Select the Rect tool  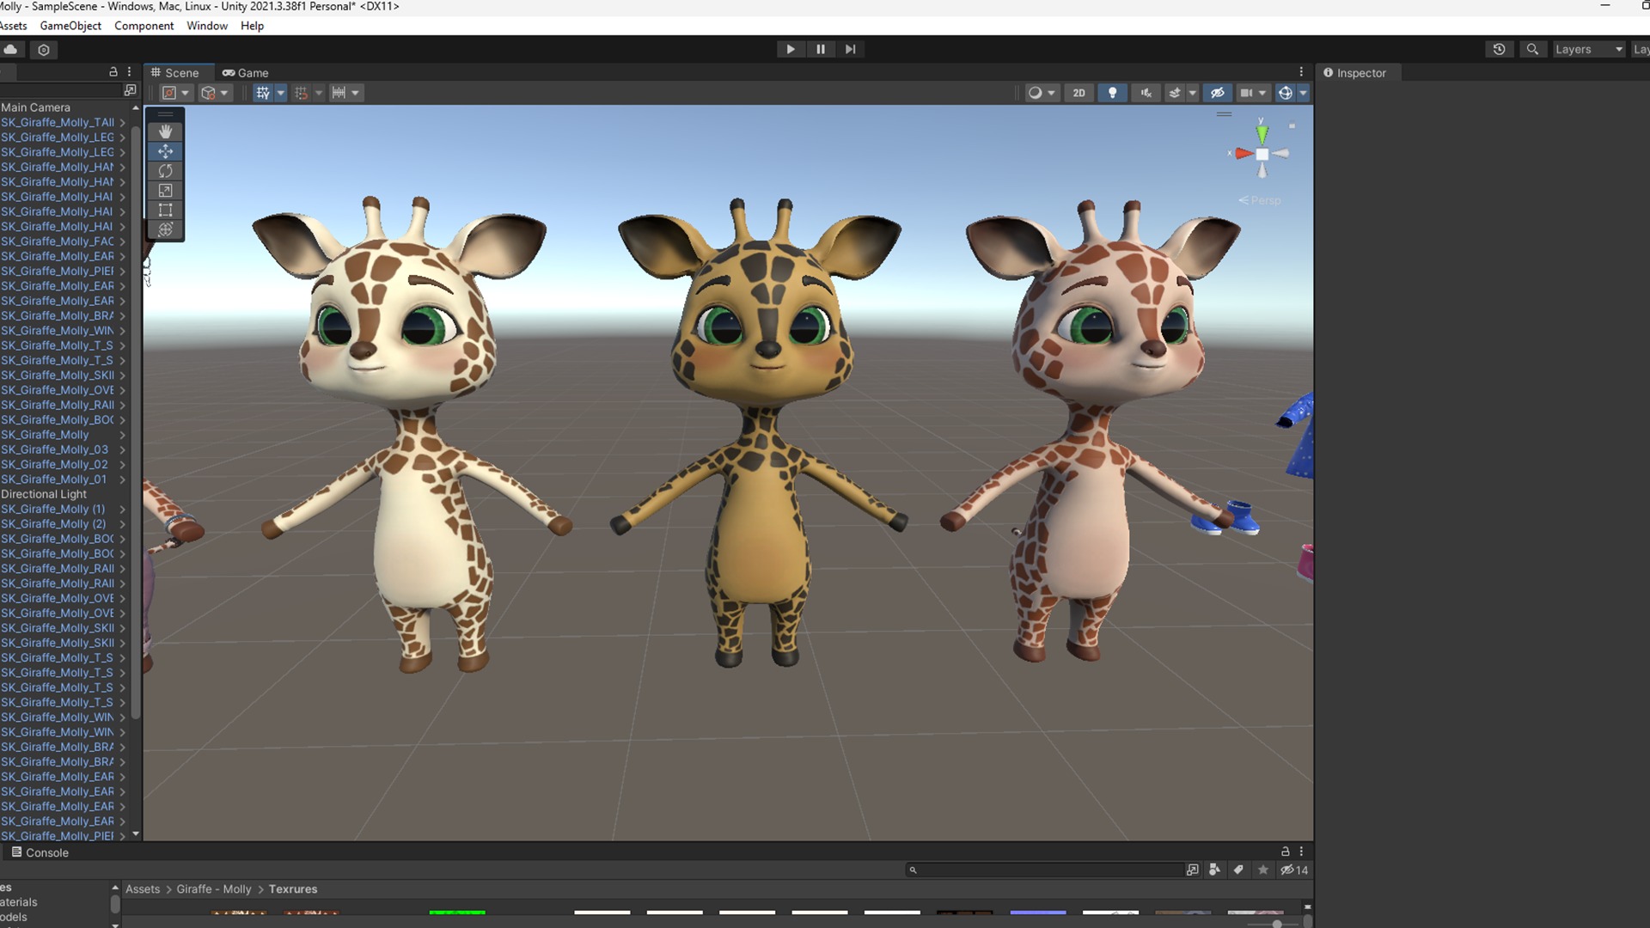tap(165, 211)
